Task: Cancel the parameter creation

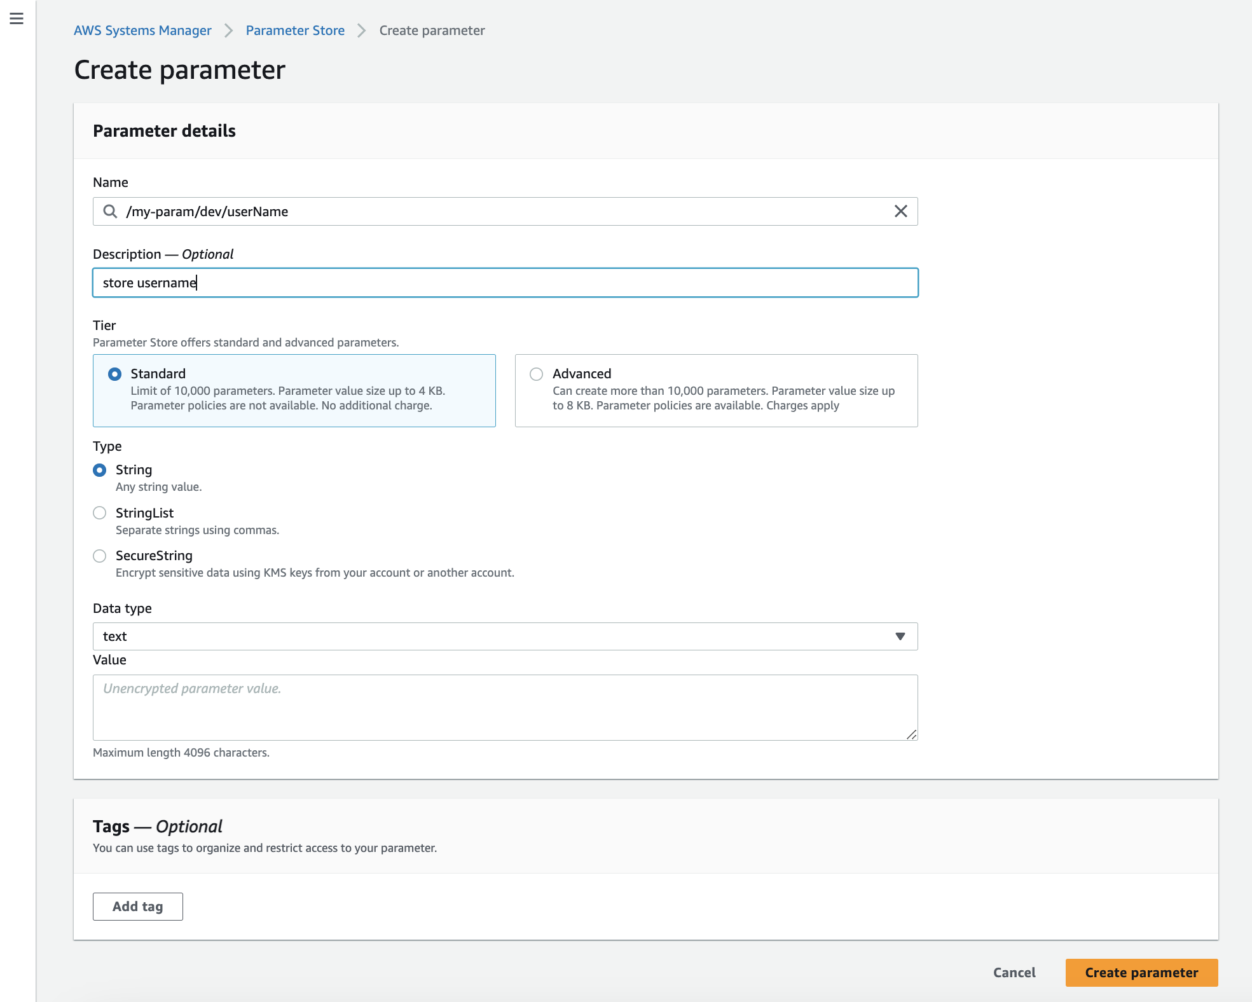Action: [1014, 973]
